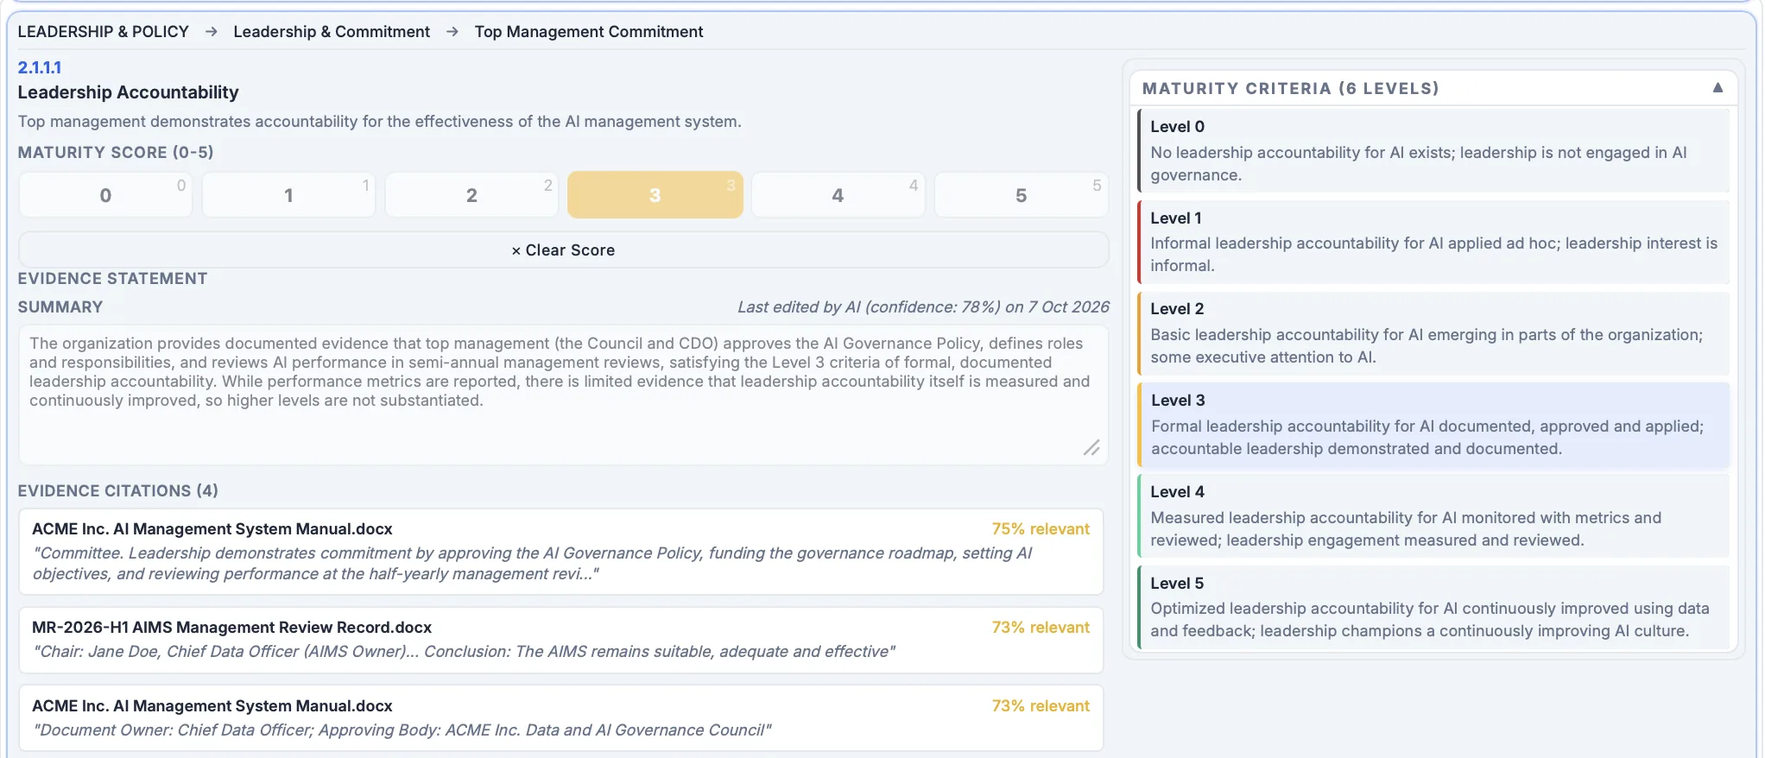Select maturity score 4

838,195
